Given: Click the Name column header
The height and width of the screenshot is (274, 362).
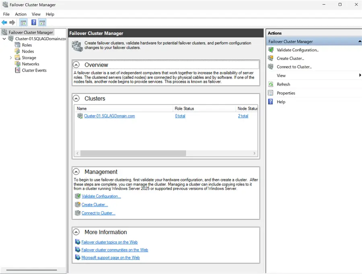Looking at the screenshot, I should pyautogui.click(x=123, y=108).
